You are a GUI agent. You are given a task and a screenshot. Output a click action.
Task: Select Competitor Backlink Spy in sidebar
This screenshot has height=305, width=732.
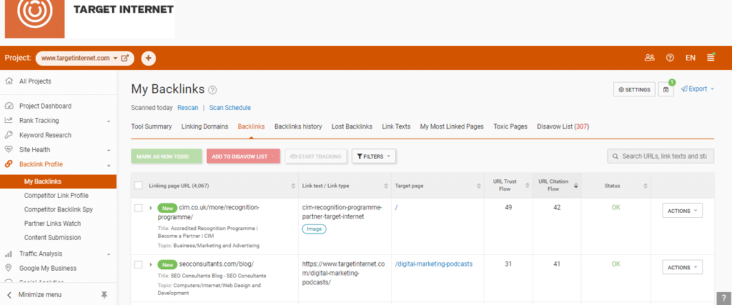59,209
